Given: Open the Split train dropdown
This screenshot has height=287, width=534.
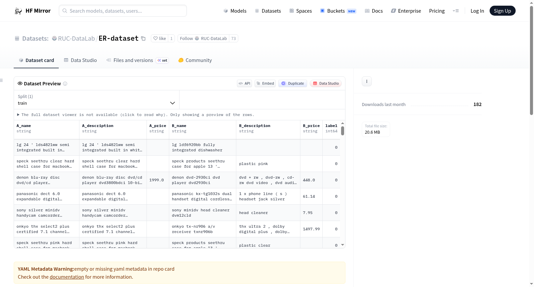Looking at the screenshot, I should tap(96, 100).
